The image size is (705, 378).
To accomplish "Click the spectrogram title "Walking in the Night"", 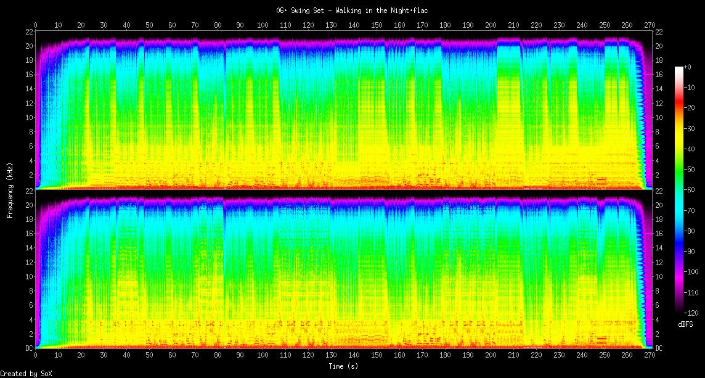I will tap(352, 10).
